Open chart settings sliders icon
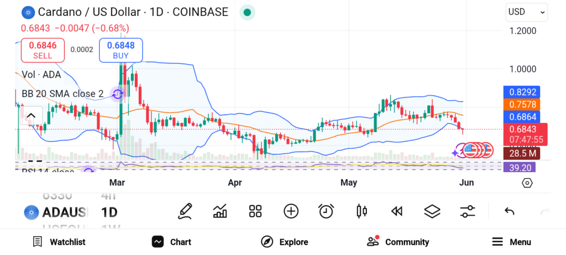Image resolution: width=566 pixels, height=255 pixels. [468, 211]
